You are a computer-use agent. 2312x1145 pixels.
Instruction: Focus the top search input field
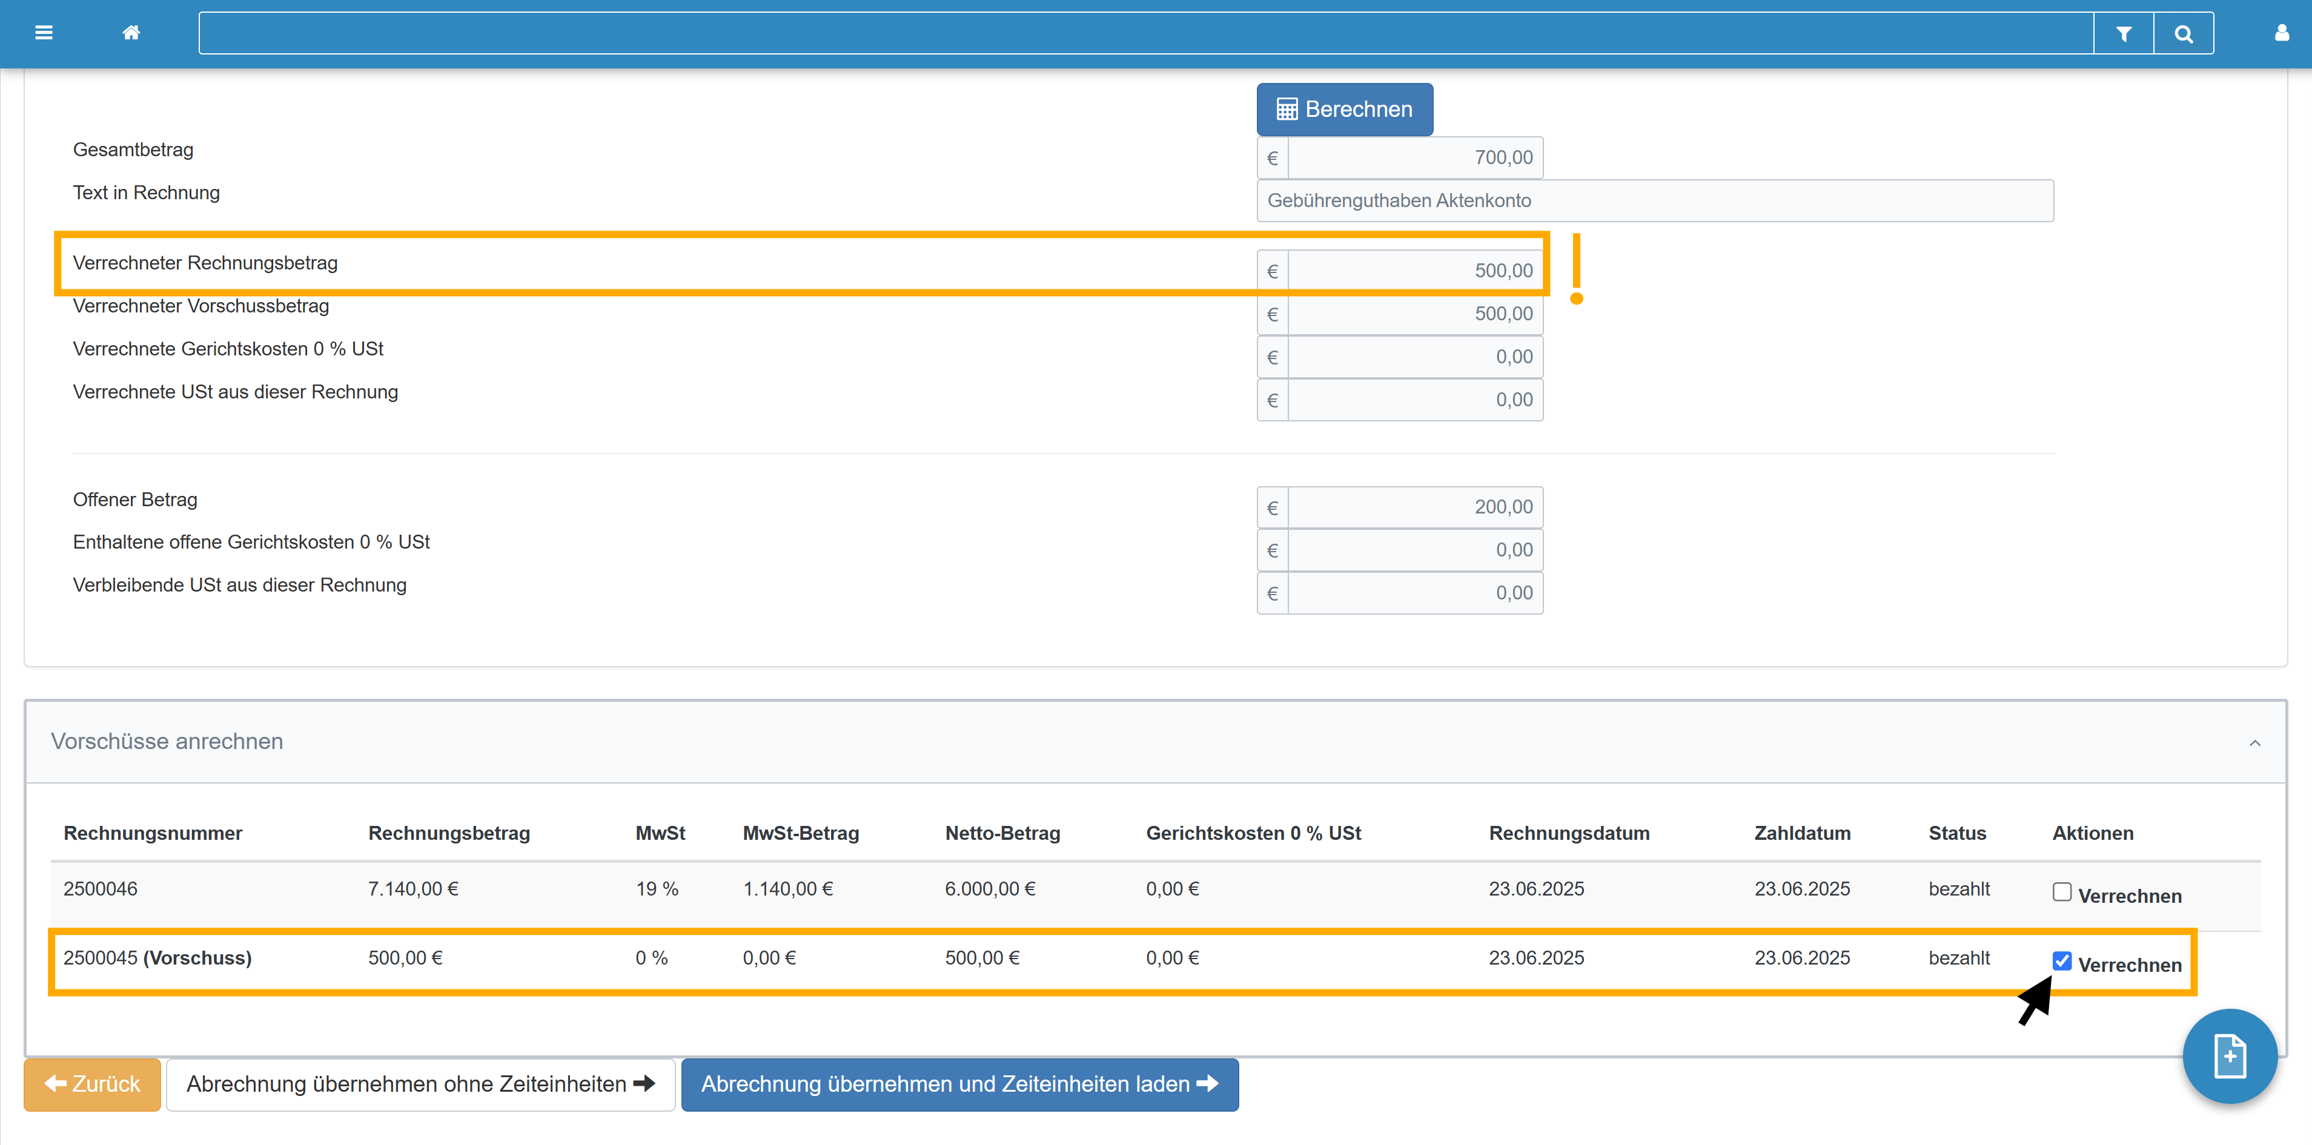tap(1145, 33)
